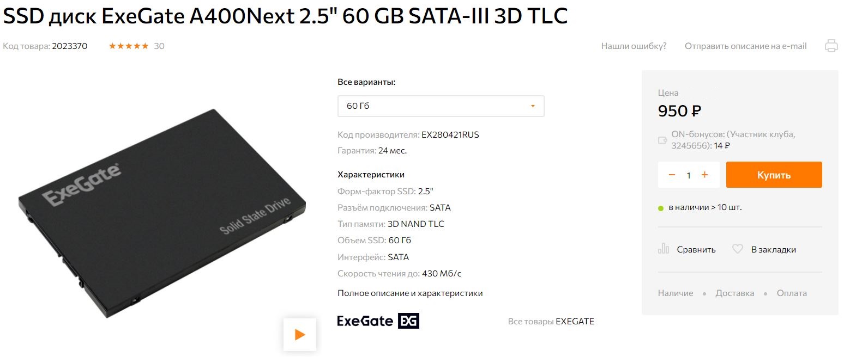Click the heart bookmark icon
The height and width of the screenshot is (357, 844).
click(x=738, y=249)
